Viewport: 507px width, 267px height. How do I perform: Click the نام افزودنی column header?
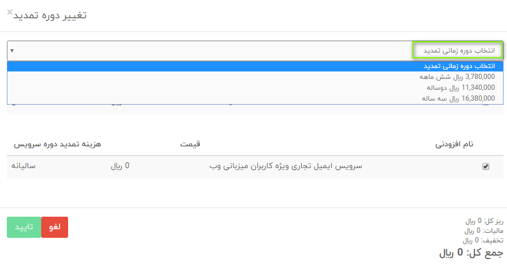click(x=454, y=144)
